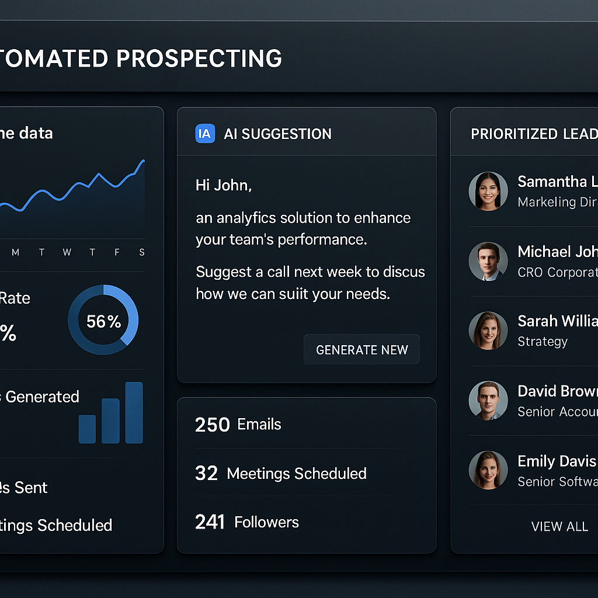
Task: Toggle the Monday label under the graph
Action: coord(16,252)
